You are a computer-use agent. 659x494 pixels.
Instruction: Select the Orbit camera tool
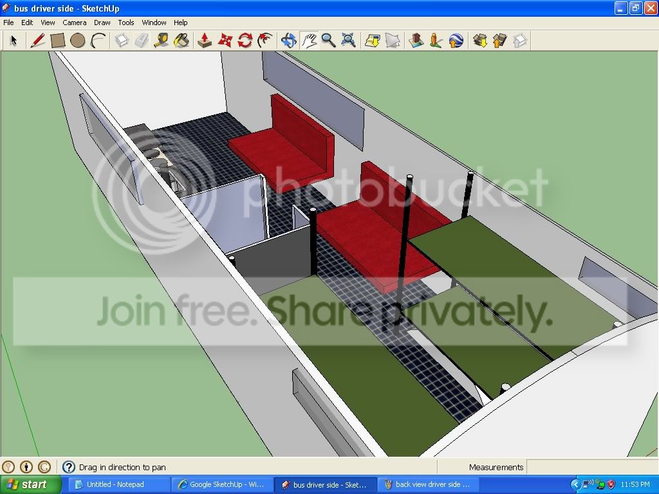pyautogui.click(x=289, y=41)
